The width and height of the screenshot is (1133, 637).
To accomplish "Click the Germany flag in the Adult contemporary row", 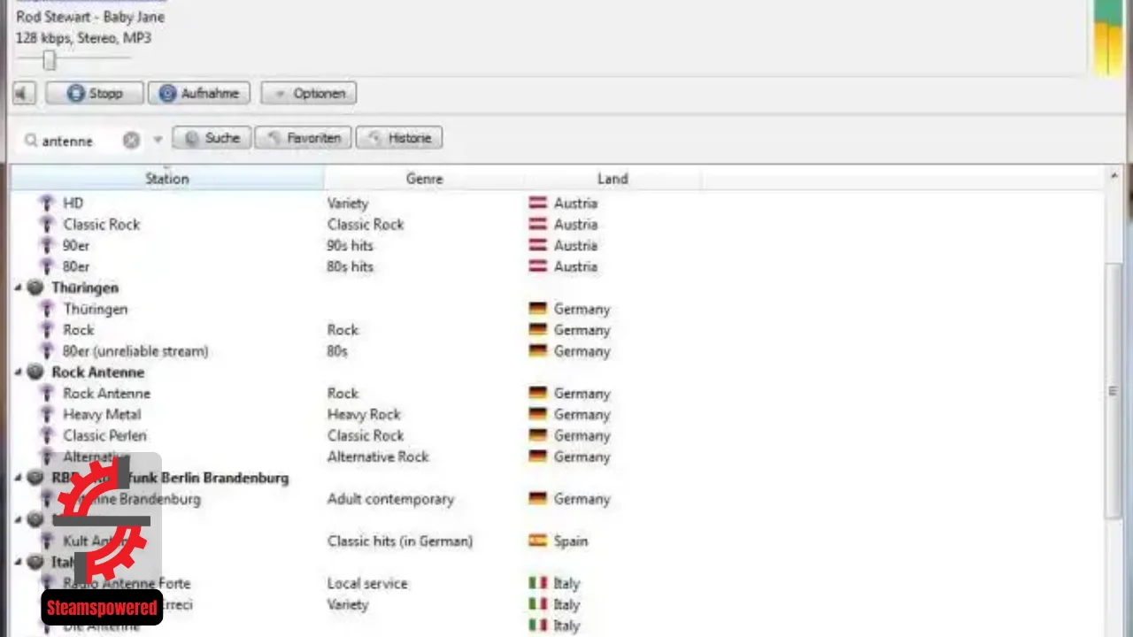I will pyautogui.click(x=537, y=499).
